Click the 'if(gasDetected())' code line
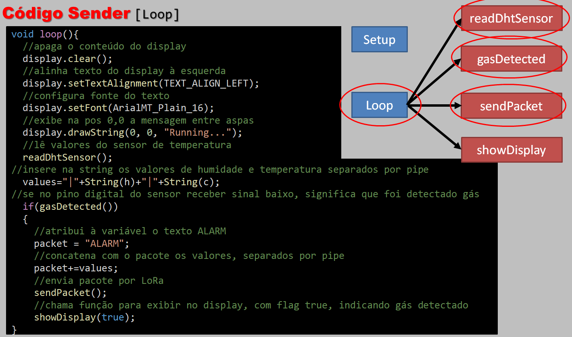572x337 pixels. (70, 207)
